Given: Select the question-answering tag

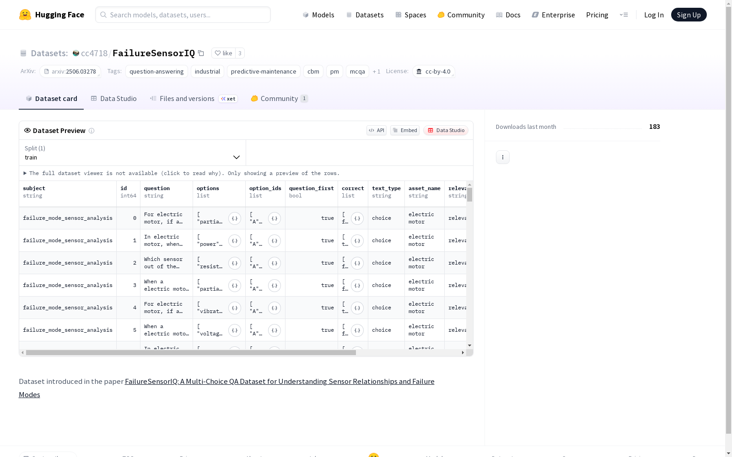Looking at the screenshot, I should (x=156, y=71).
